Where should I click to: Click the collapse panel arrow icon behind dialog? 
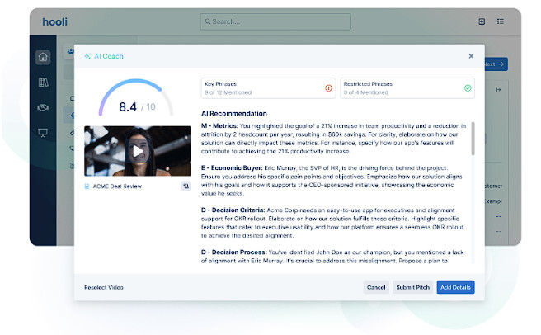[x=498, y=90]
